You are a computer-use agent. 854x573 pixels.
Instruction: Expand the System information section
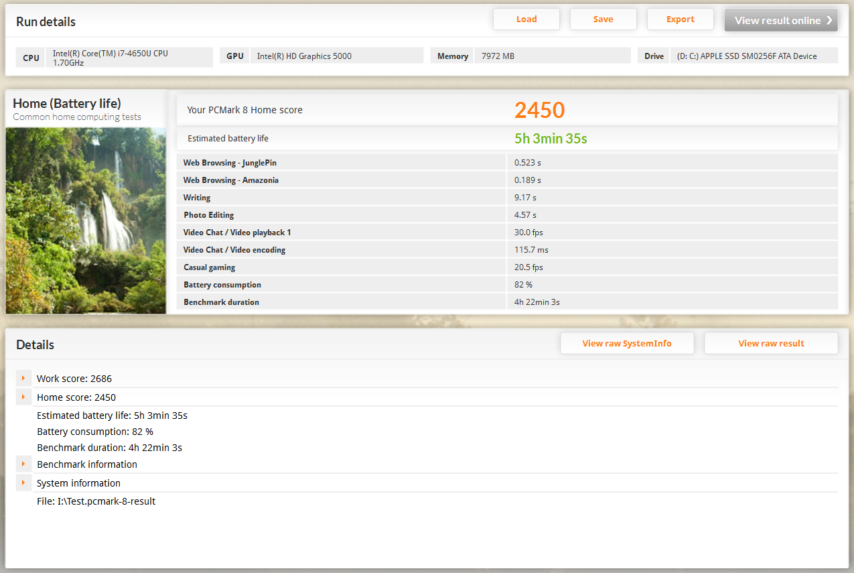point(23,483)
